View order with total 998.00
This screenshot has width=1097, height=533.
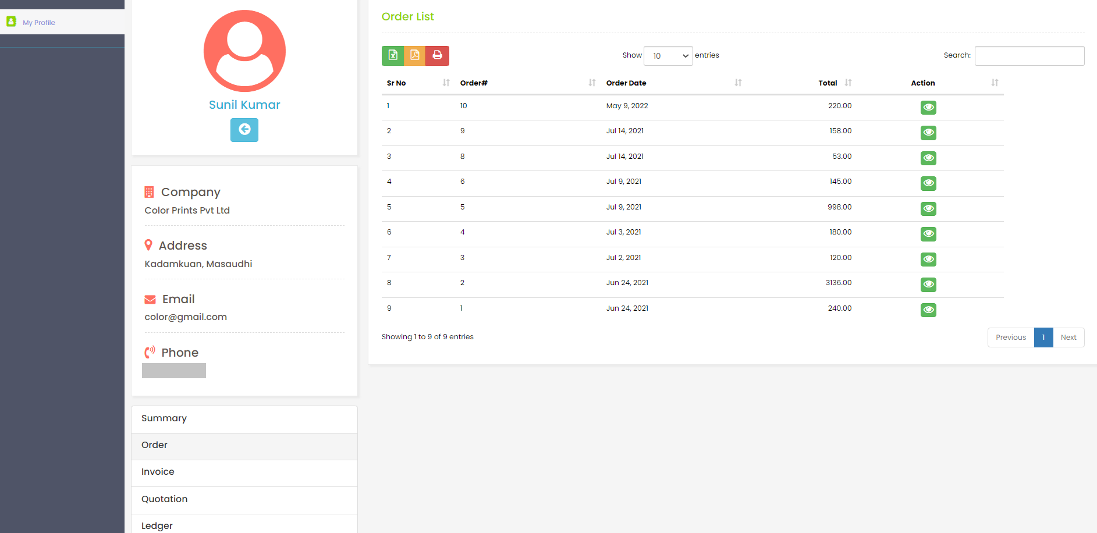coord(928,209)
